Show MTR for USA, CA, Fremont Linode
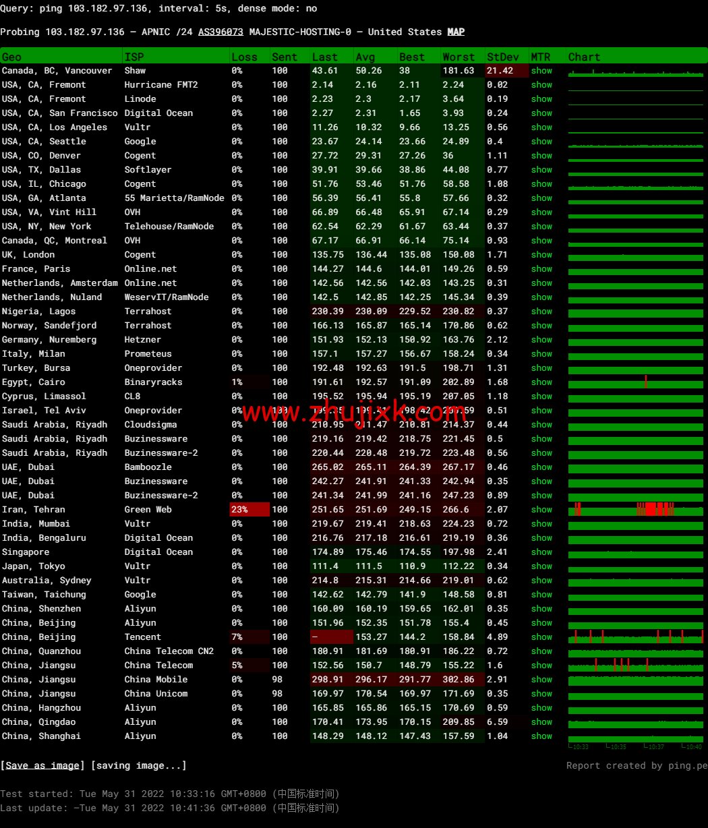708x828 pixels. (x=541, y=98)
